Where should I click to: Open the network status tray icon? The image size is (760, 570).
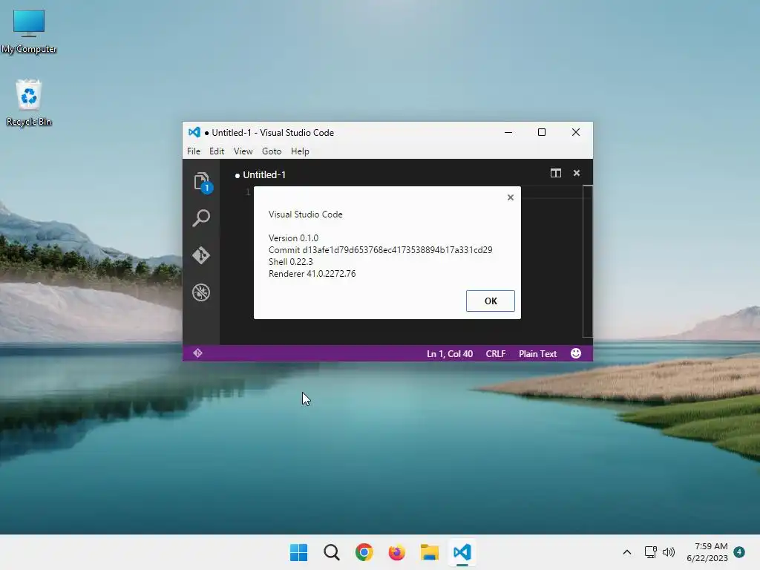[650, 552]
